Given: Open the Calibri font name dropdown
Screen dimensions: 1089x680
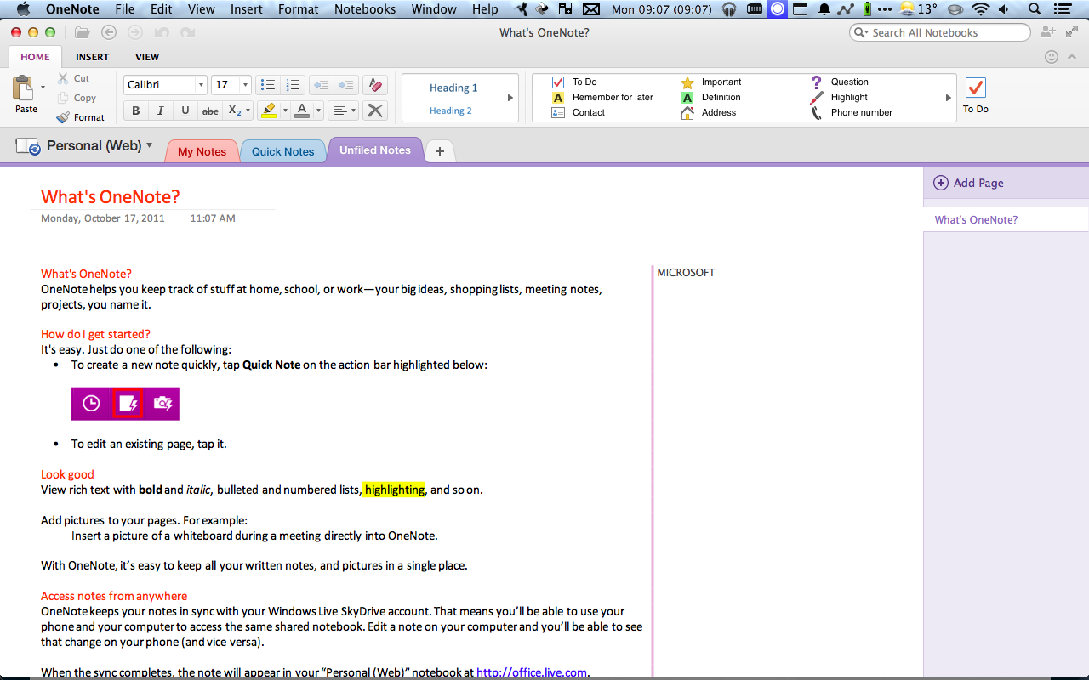Looking at the screenshot, I should point(201,85).
